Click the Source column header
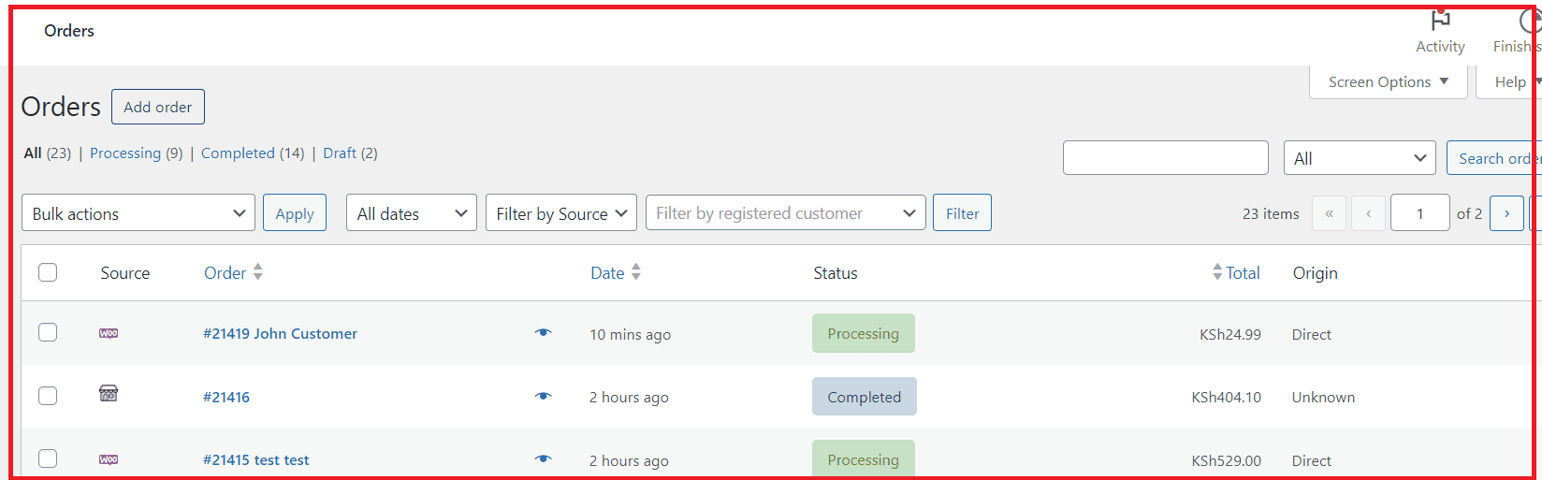The height and width of the screenshot is (480, 1542). pyautogui.click(x=125, y=272)
